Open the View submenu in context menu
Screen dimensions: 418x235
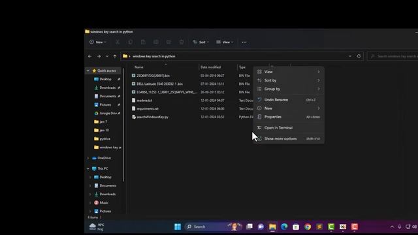(289, 72)
